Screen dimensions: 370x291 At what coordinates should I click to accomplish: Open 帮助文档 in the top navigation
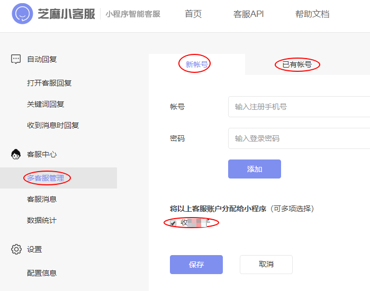[312, 14]
